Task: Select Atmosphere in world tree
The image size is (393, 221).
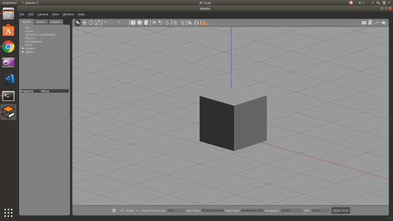Action: [x=34, y=41]
